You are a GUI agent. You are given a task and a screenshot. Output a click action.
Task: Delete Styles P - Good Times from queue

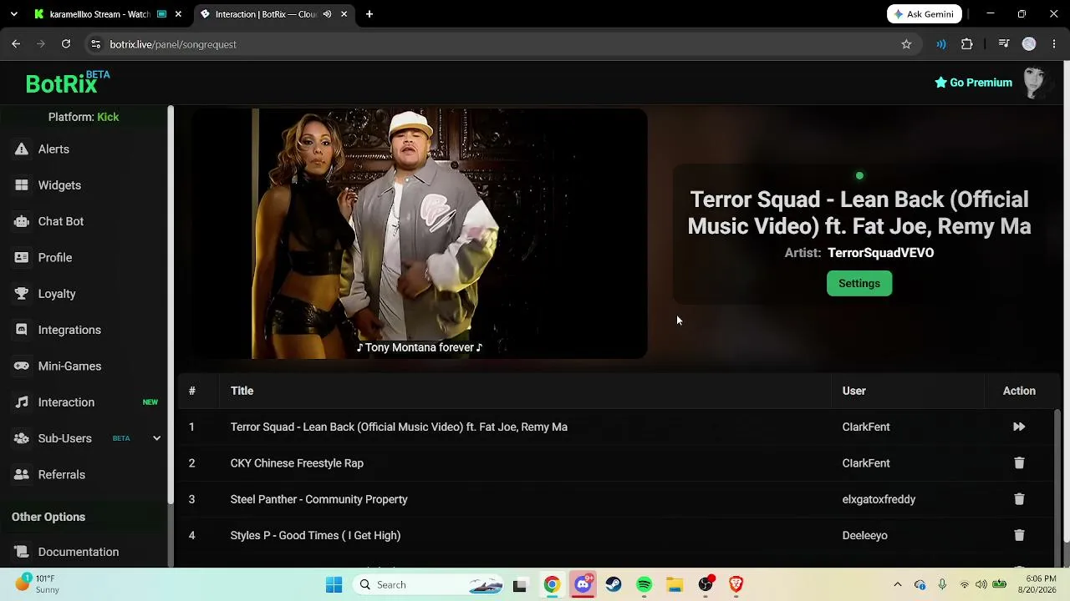1019,535
